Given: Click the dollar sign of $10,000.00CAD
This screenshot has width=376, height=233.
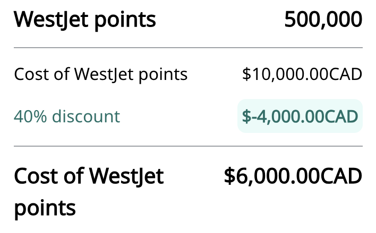Looking at the screenshot, I should tap(246, 74).
